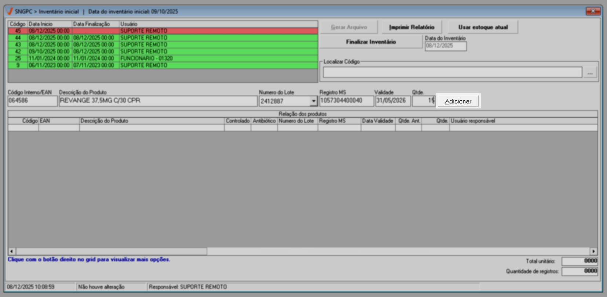Viewport: 607px width, 297px height.
Task: Open Imprimir Relatório
Action: pyautogui.click(x=411, y=27)
